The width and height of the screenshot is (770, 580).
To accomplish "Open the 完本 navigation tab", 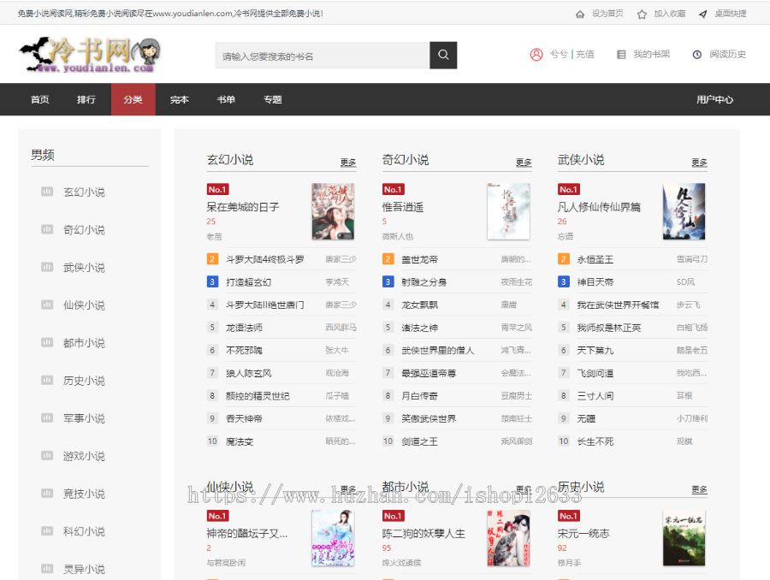I will click(x=180, y=99).
